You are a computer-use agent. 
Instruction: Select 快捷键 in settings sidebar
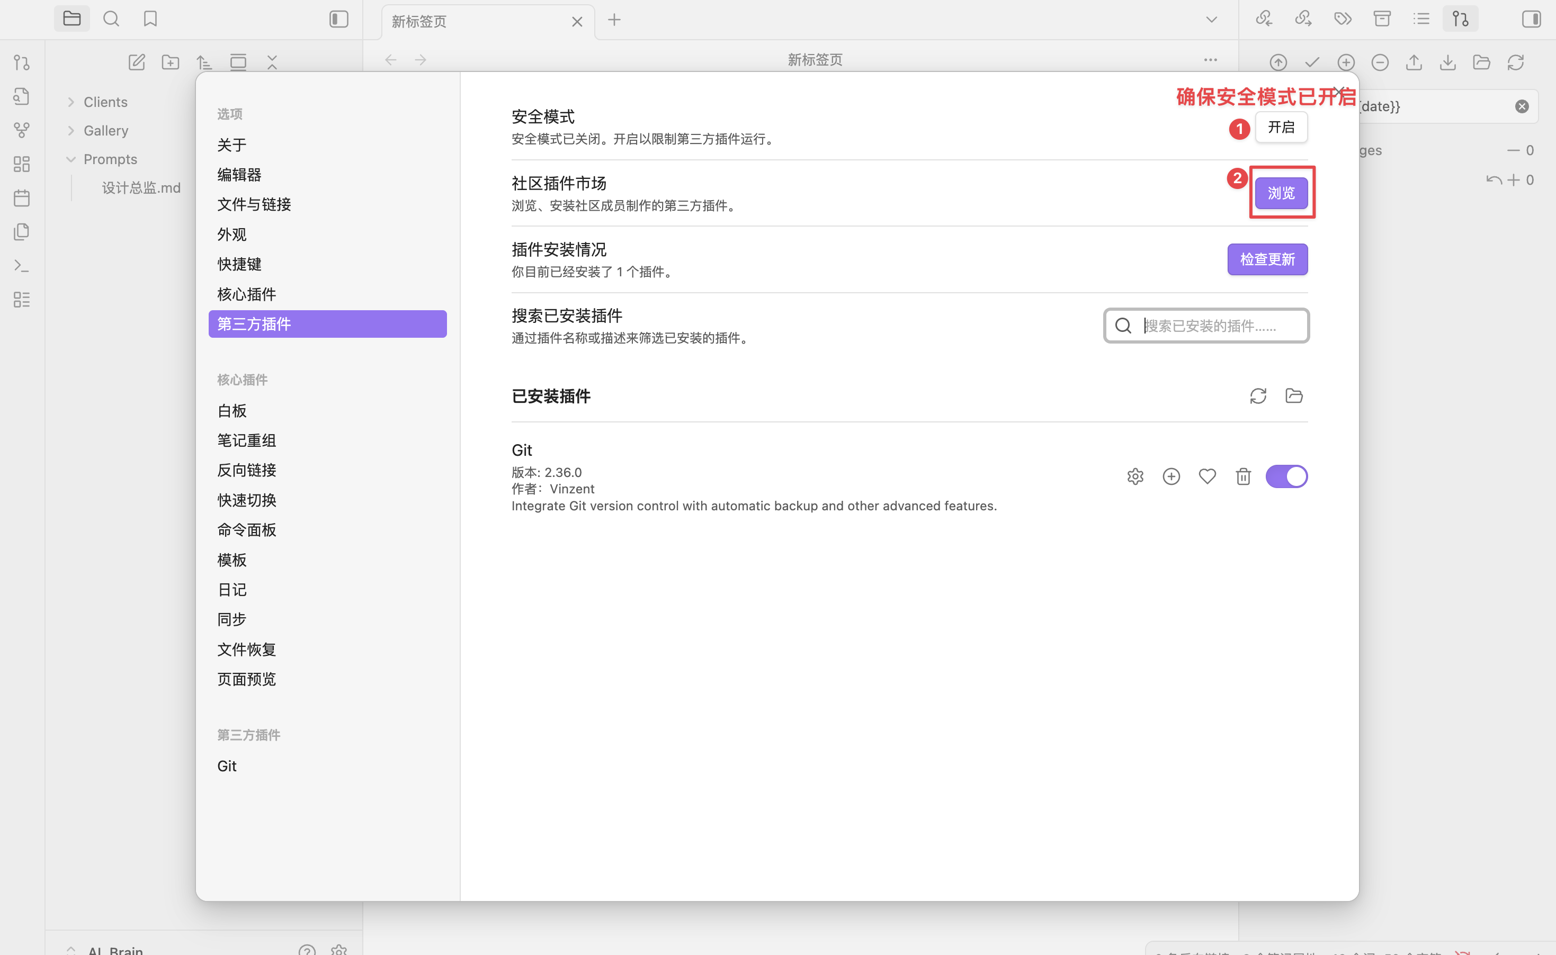tap(239, 264)
